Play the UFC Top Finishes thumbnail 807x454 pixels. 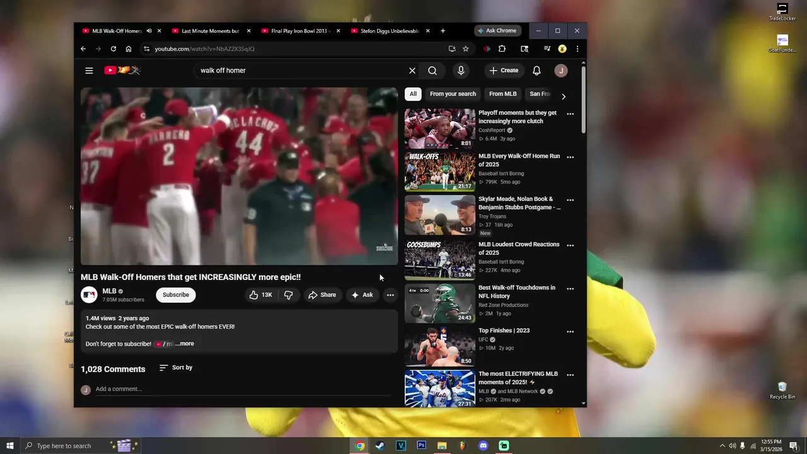coord(439,347)
